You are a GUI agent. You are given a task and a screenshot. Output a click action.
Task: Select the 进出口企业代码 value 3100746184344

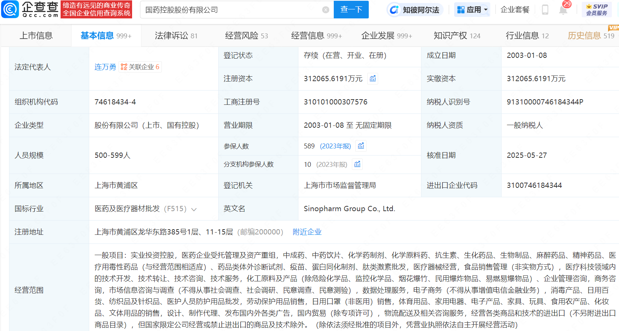(x=534, y=185)
